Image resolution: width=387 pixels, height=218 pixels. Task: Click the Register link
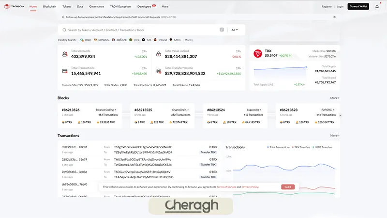(x=327, y=6)
